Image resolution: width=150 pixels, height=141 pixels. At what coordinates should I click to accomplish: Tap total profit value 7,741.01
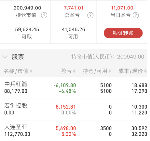coord(74,8)
